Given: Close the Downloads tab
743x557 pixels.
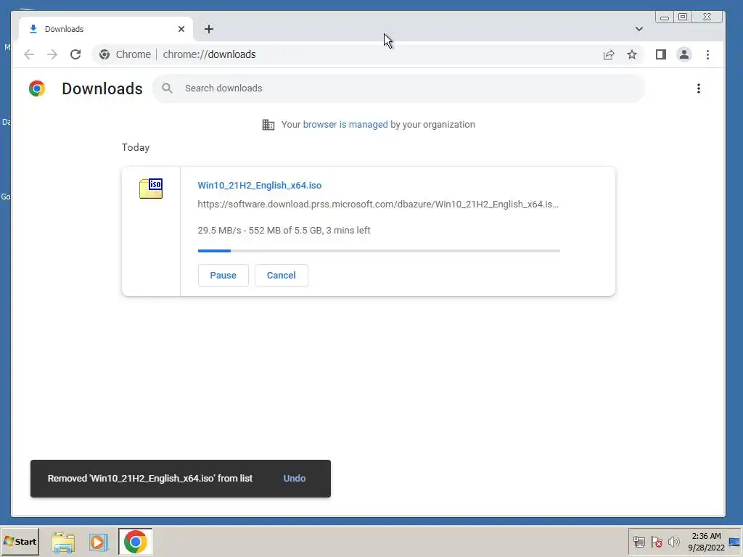Looking at the screenshot, I should coord(181,29).
